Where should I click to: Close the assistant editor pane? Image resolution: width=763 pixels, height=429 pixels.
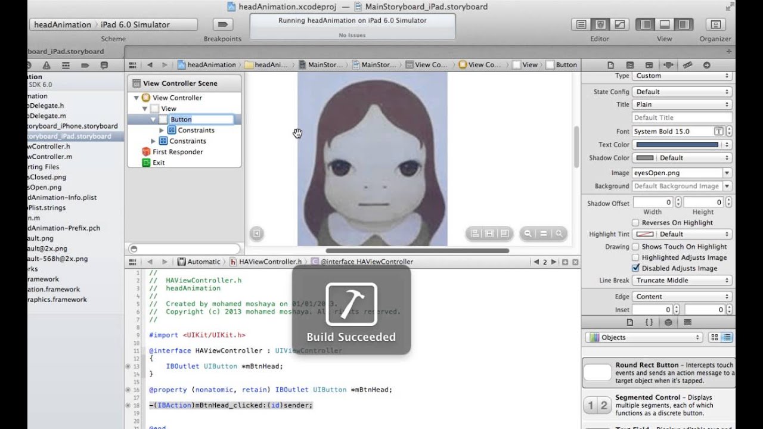click(x=575, y=262)
